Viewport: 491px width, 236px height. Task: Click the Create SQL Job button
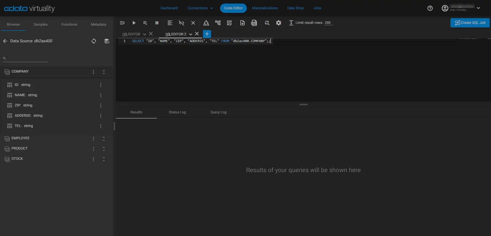click(x=470, y=23)
